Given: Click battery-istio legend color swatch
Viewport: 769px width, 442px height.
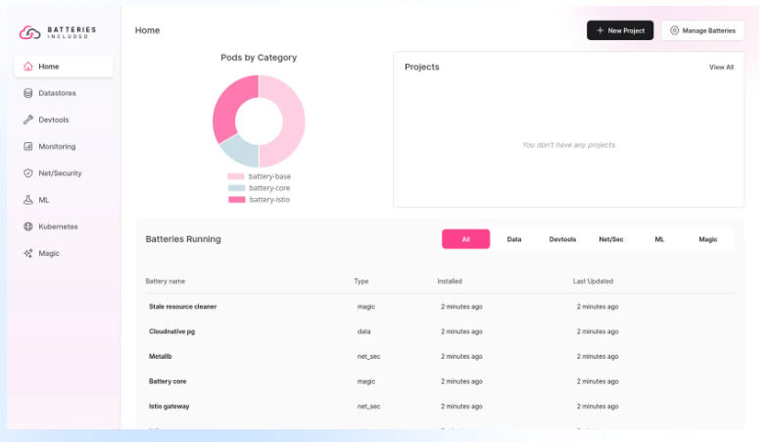Looking at the screenshot, I should (x=237, y=200).
